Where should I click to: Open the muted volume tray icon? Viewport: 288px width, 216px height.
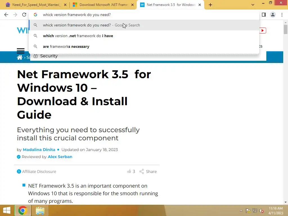click(262, 211)
